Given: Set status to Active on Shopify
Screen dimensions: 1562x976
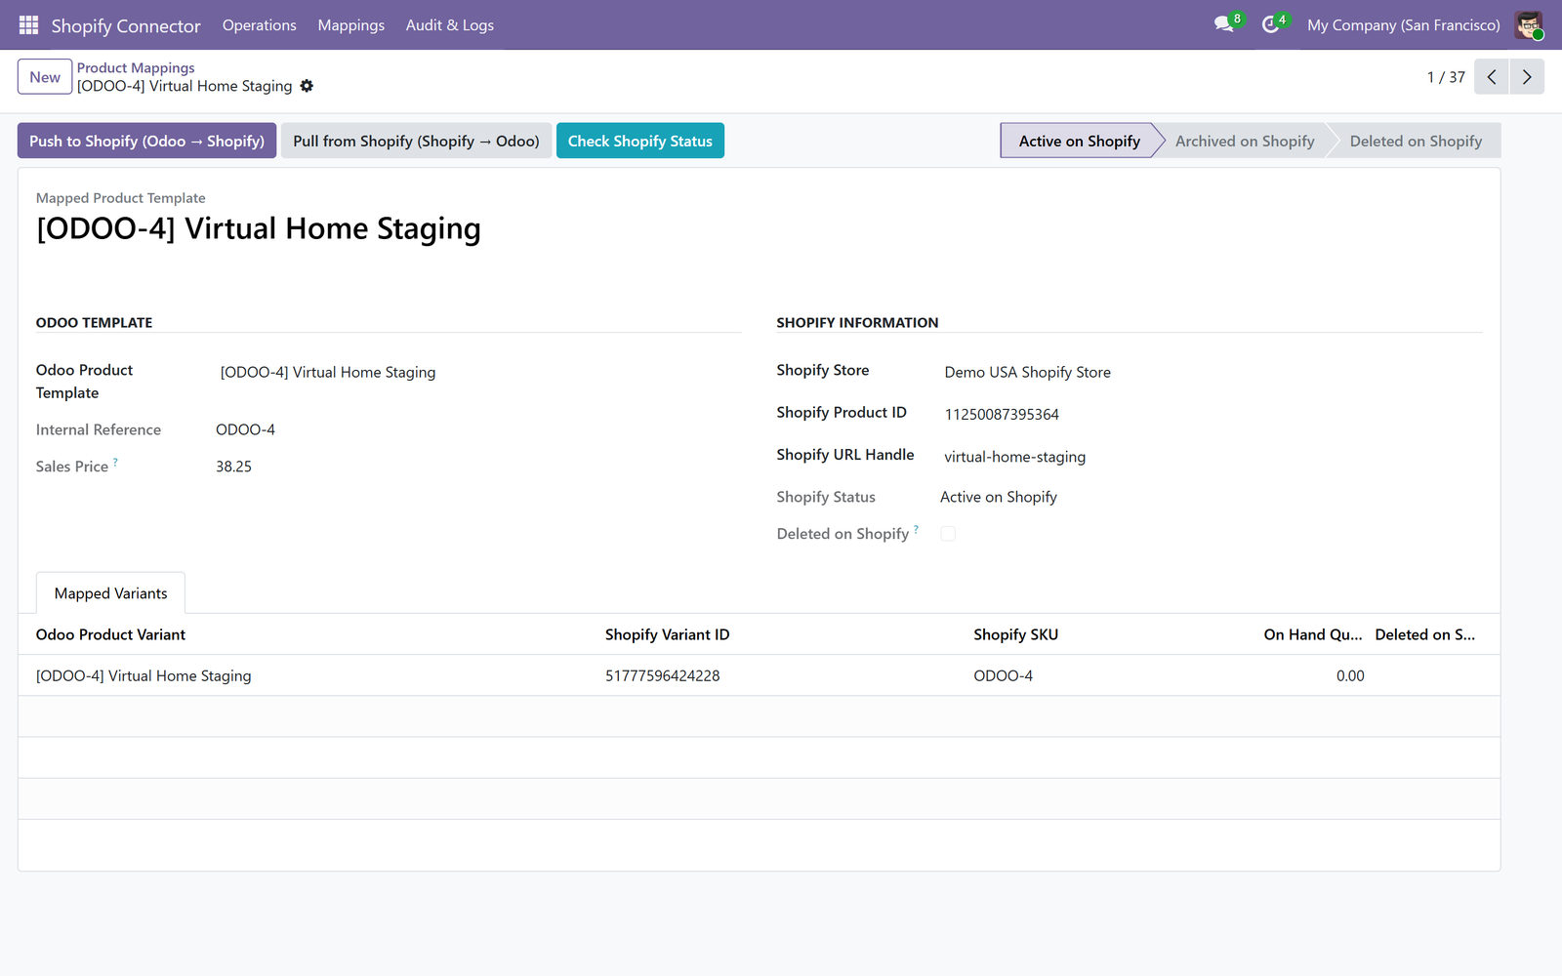Looking at the screenshot, I should tap(1079, 141).
